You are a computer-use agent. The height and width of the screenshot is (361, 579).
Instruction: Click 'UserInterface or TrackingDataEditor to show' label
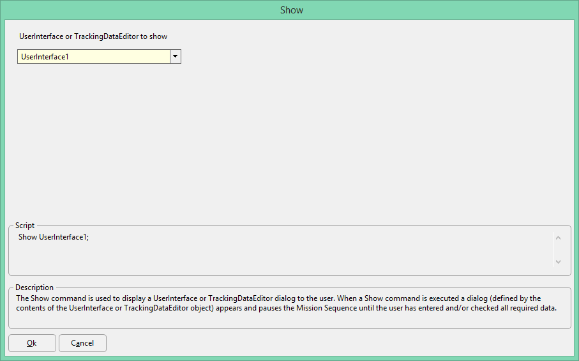pyautogui.click(x=93, y=36)
